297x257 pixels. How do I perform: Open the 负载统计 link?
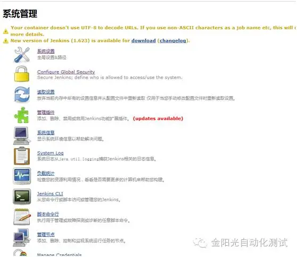pyautogui.click(x=46, y=173)
